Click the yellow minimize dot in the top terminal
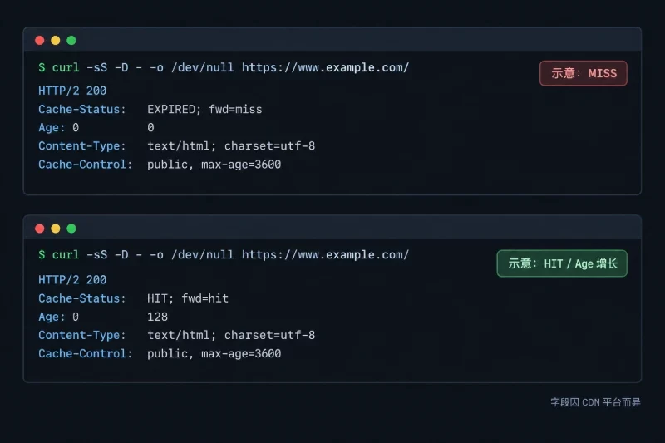 tap(56, 40)
